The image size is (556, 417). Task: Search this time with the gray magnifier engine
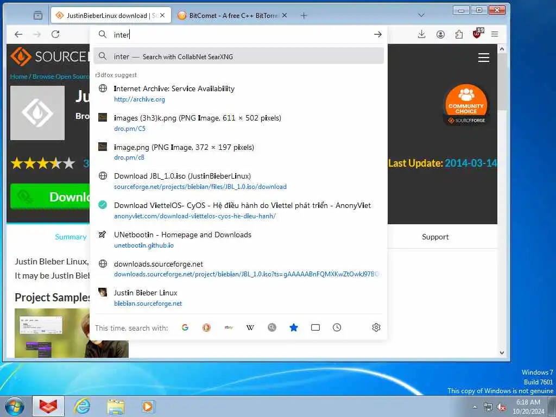point(272,327)
